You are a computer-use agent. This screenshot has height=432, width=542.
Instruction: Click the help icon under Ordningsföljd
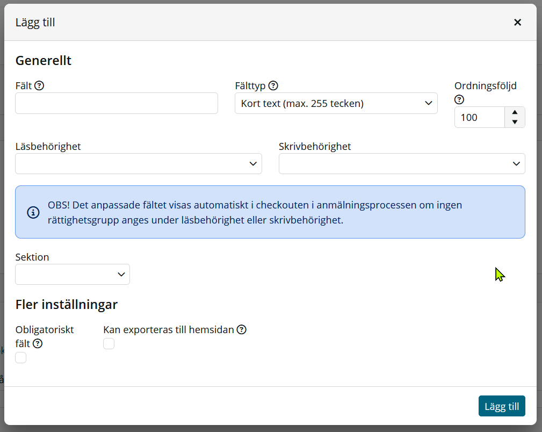[x=459, y=99]
